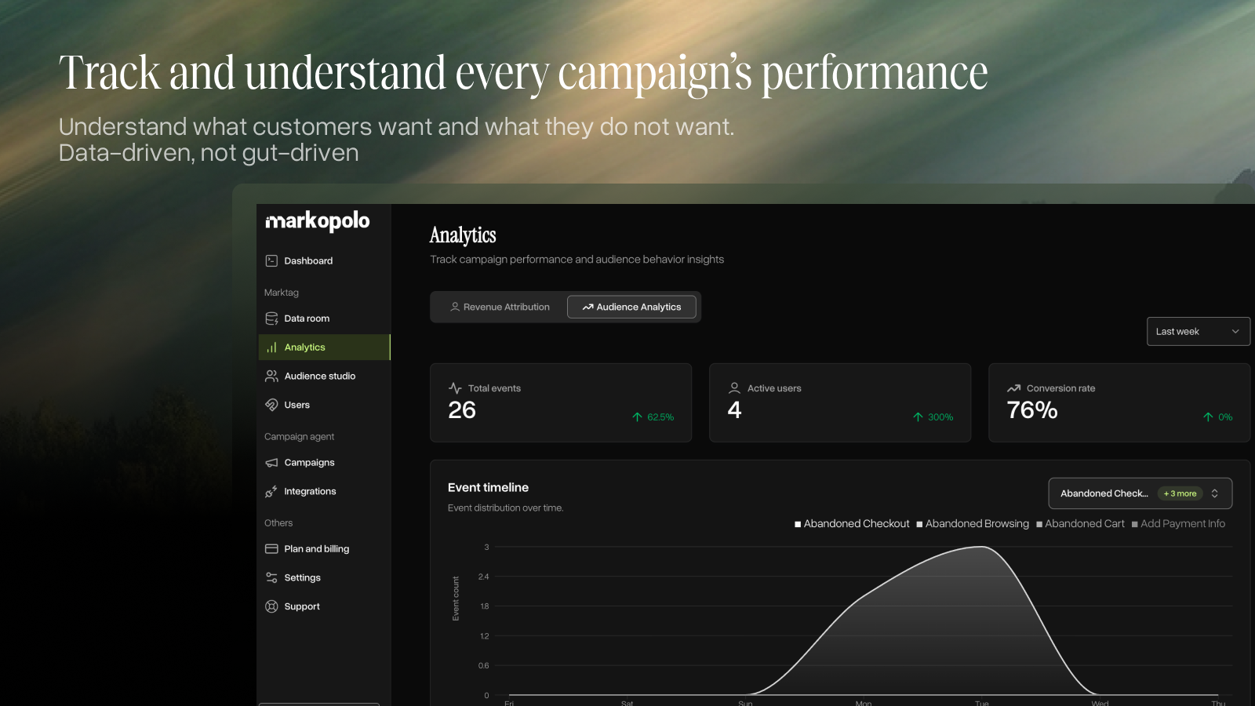Click the Analytics page title
1255x706 pixels.
pyautogui.click(x=463, y=235)
